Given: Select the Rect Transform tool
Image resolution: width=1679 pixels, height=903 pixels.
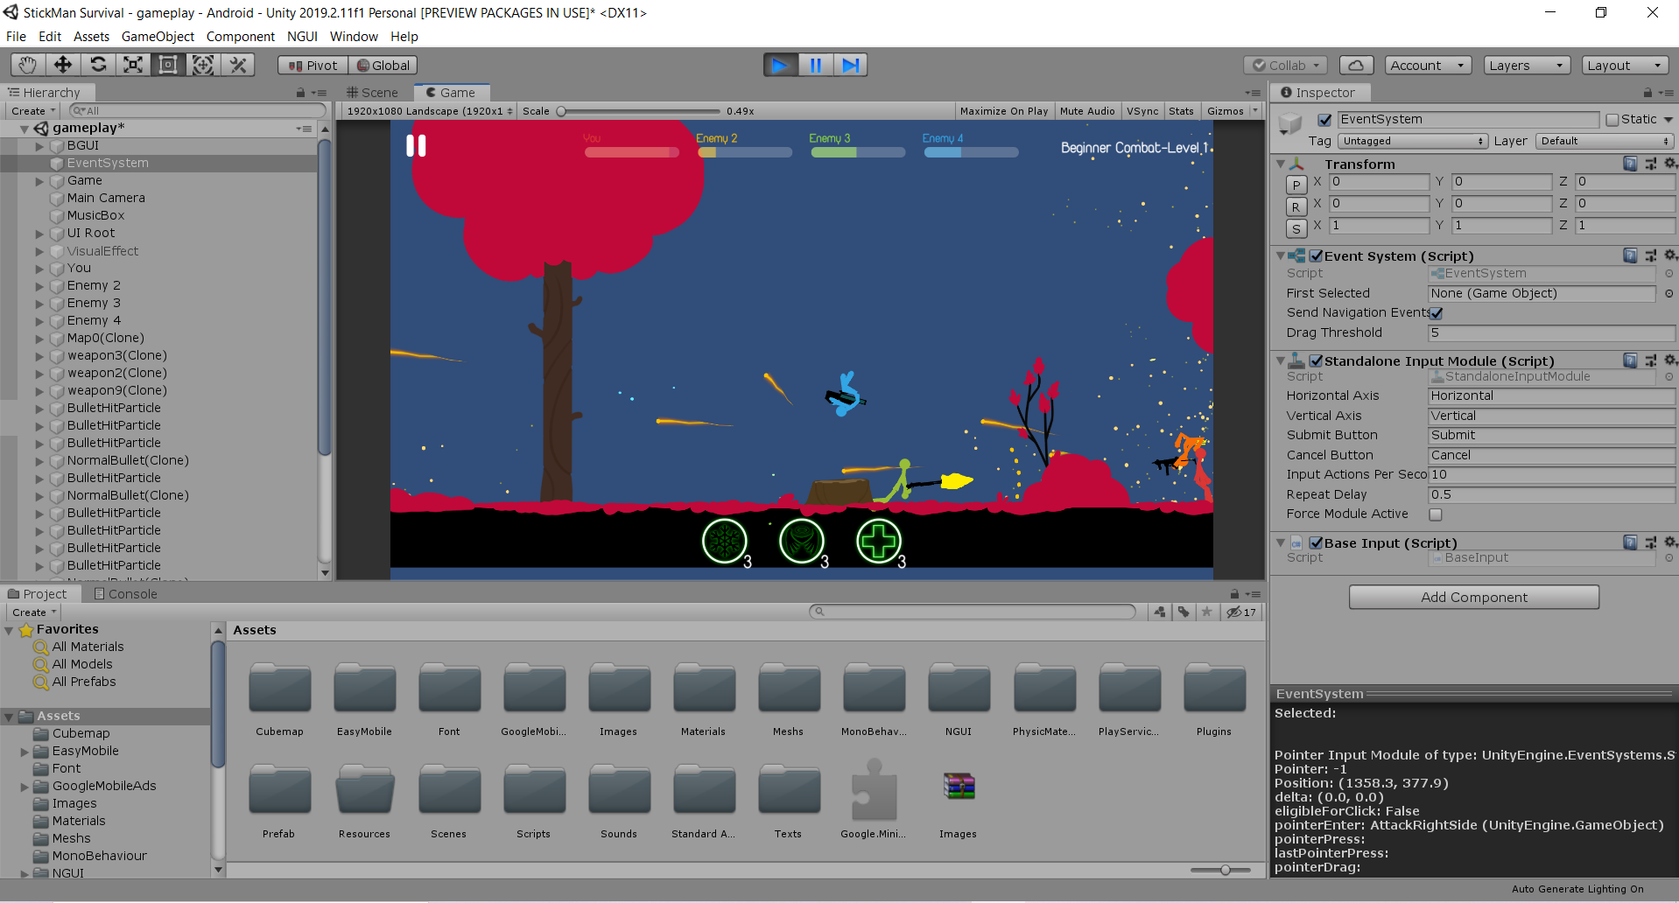Looking at the screenshot, I should (x=168, y=65).
